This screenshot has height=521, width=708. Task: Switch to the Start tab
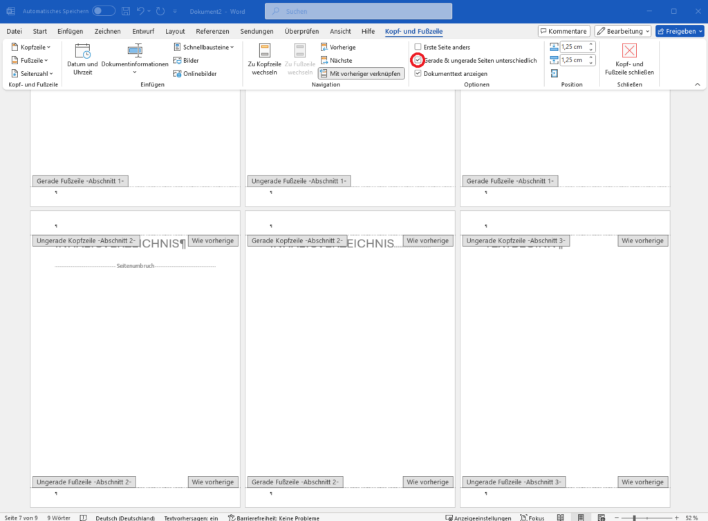(x=39, y=31)
